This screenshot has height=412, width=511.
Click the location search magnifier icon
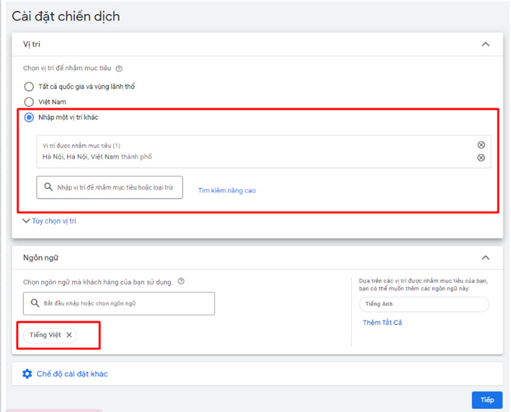click(49, 187)
